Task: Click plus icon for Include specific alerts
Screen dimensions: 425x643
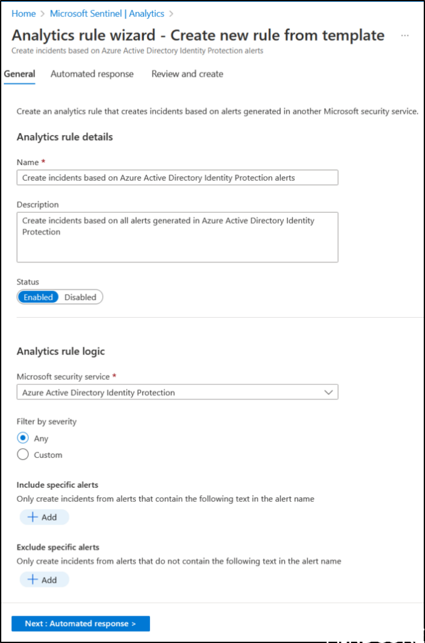Action: pyautogui.click(x=33, y=517)
